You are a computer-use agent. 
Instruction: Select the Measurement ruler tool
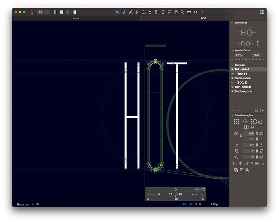tap(189, 12)
